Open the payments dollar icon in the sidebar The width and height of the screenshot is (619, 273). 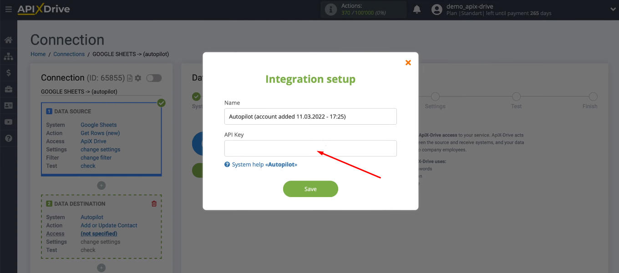(x=8, y=72)
